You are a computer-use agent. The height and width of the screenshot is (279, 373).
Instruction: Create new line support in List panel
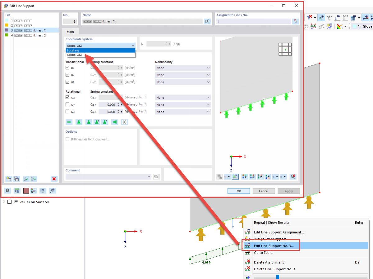pyautogui.click(x=9, y=179)
